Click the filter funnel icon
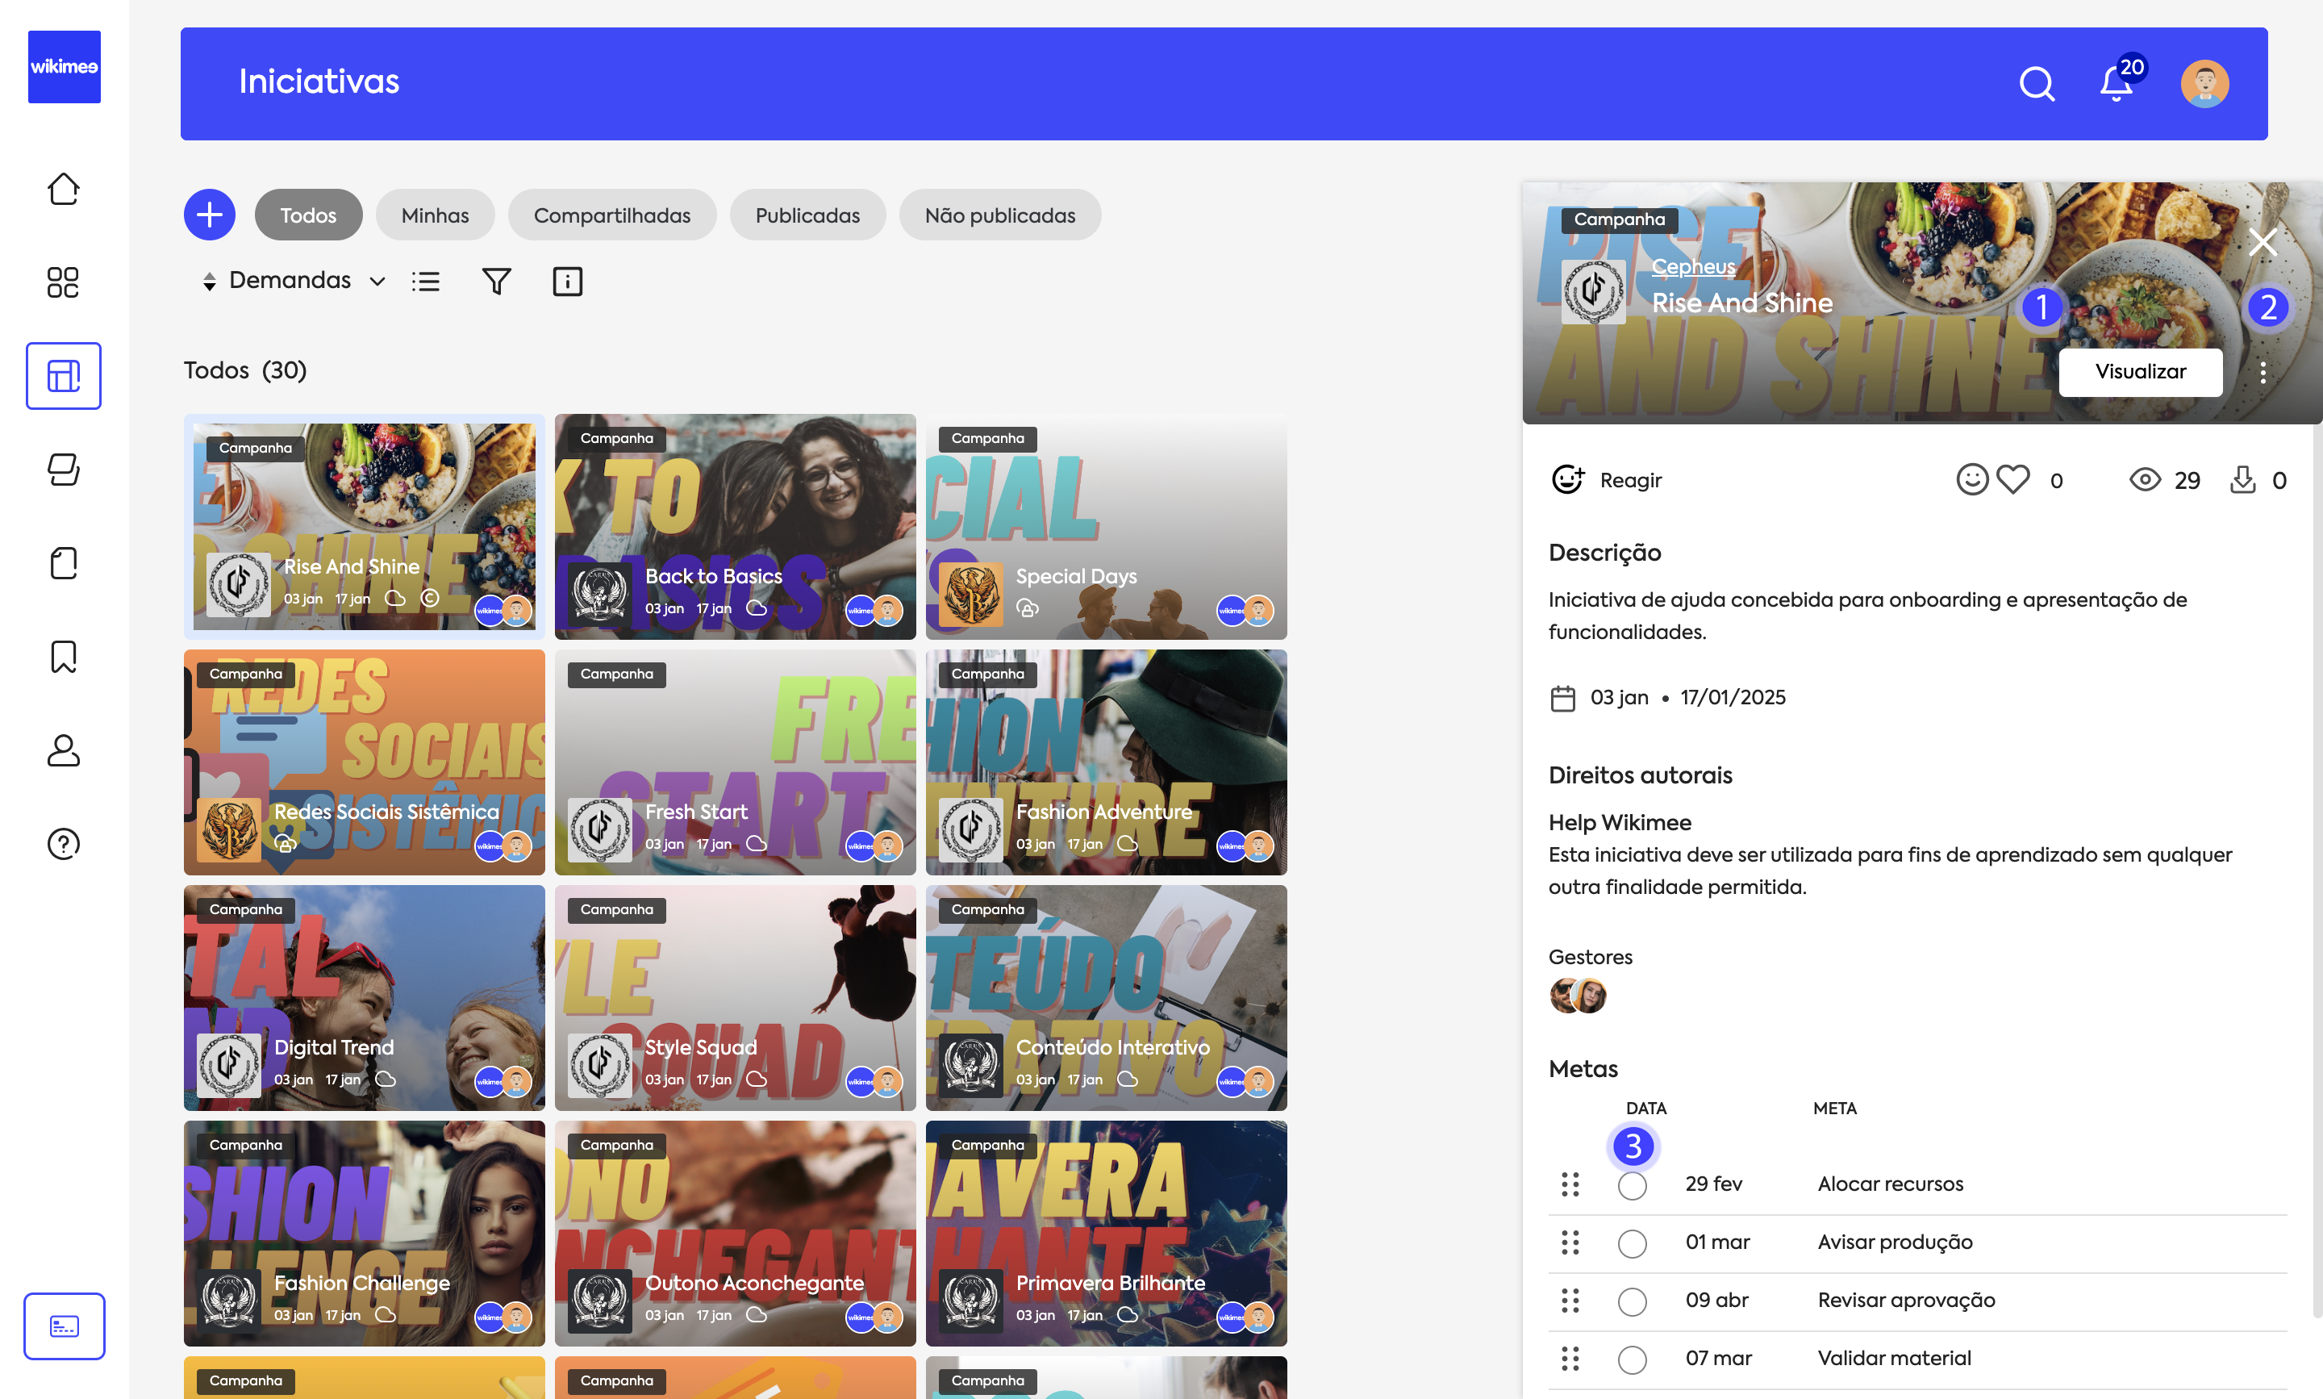This screenshot has width=2323, height=1399. click(x=497, y=281)
